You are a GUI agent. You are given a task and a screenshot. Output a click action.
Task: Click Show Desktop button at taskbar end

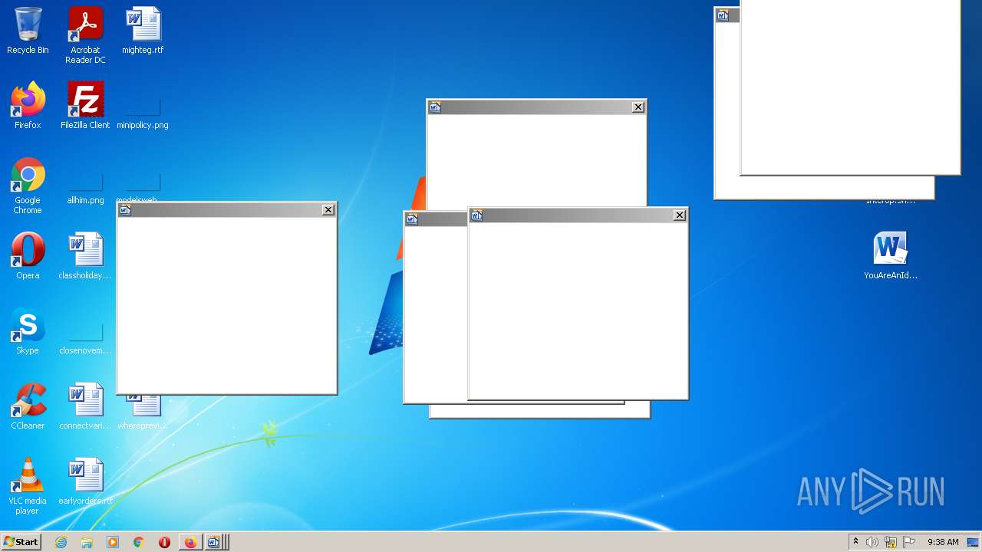pyautogui.click(x=974, y=542)
